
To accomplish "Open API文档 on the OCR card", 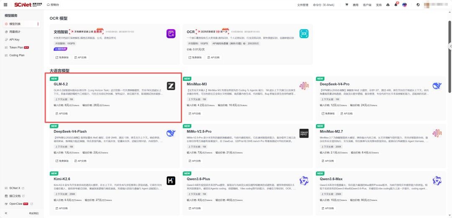I will pos(213,58).
